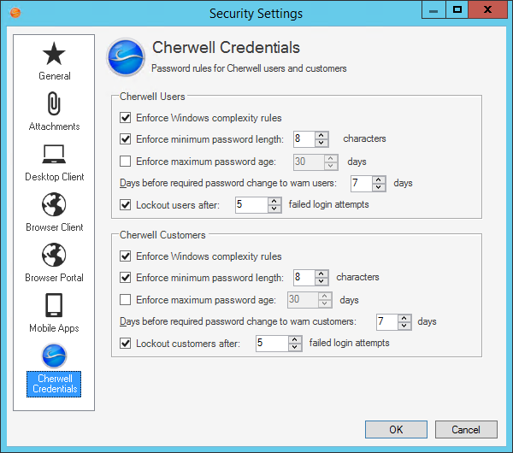Click the app icon in the title bar

13,13
